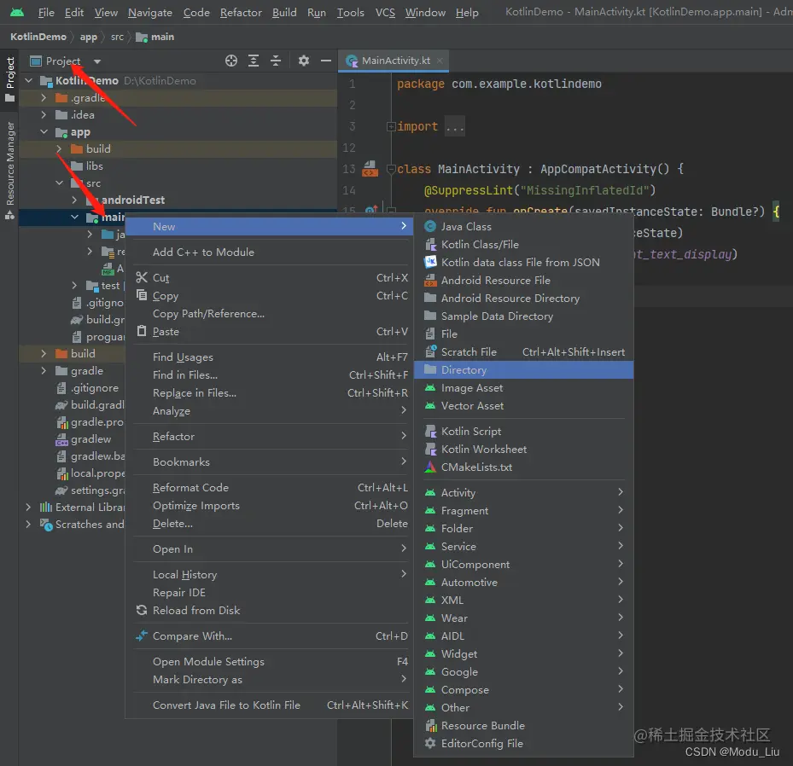Expand the androidTest folder
Viewport: 793px width, 766px height.
point(74,200)
